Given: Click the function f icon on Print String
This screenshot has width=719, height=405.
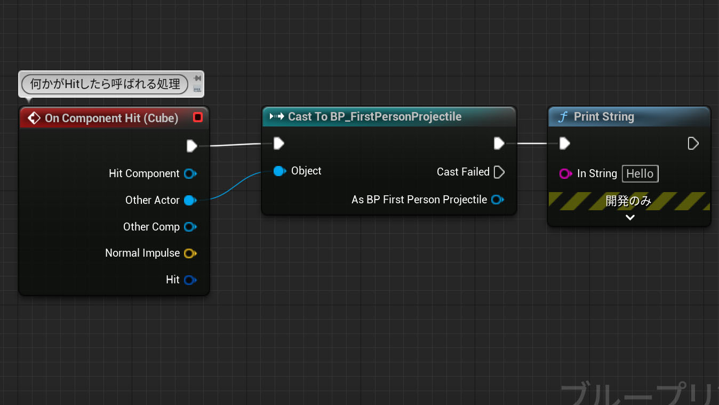Looking at the screenshot, I should [x=562, y=117].
